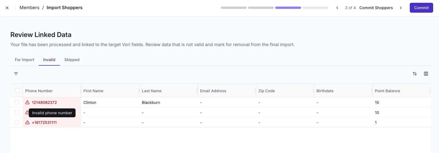Click the Import Shoppers breadcrumb
This screenshot has width=439, height=153.
tap(65, 8)
